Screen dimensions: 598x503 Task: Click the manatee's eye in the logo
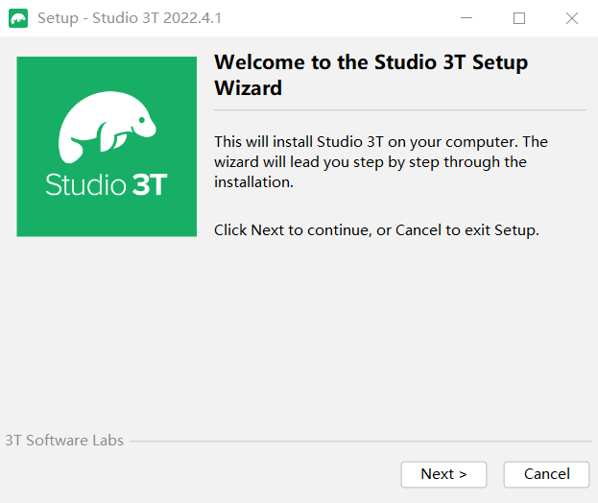pyautogui.click(x=142, y=120)
